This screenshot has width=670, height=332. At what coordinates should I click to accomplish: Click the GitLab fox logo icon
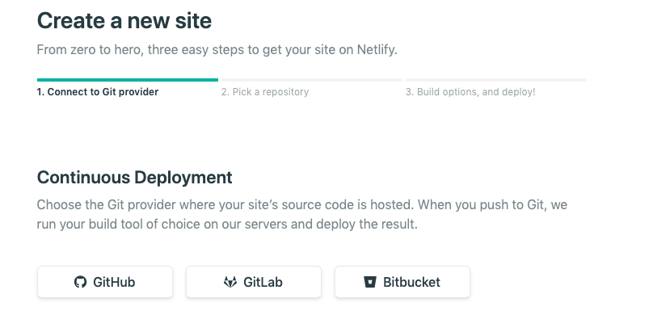[x=230, y=282]
